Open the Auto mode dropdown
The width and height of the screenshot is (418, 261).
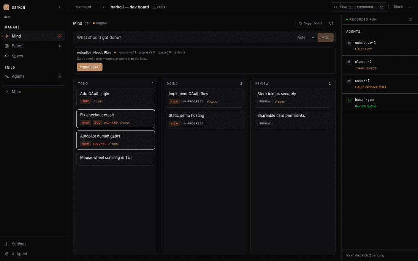[306, 37]
